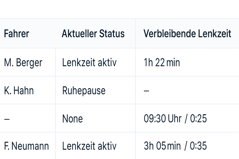
Task: Select the 0:25 value in third row
Action: (x=199, y=119)
